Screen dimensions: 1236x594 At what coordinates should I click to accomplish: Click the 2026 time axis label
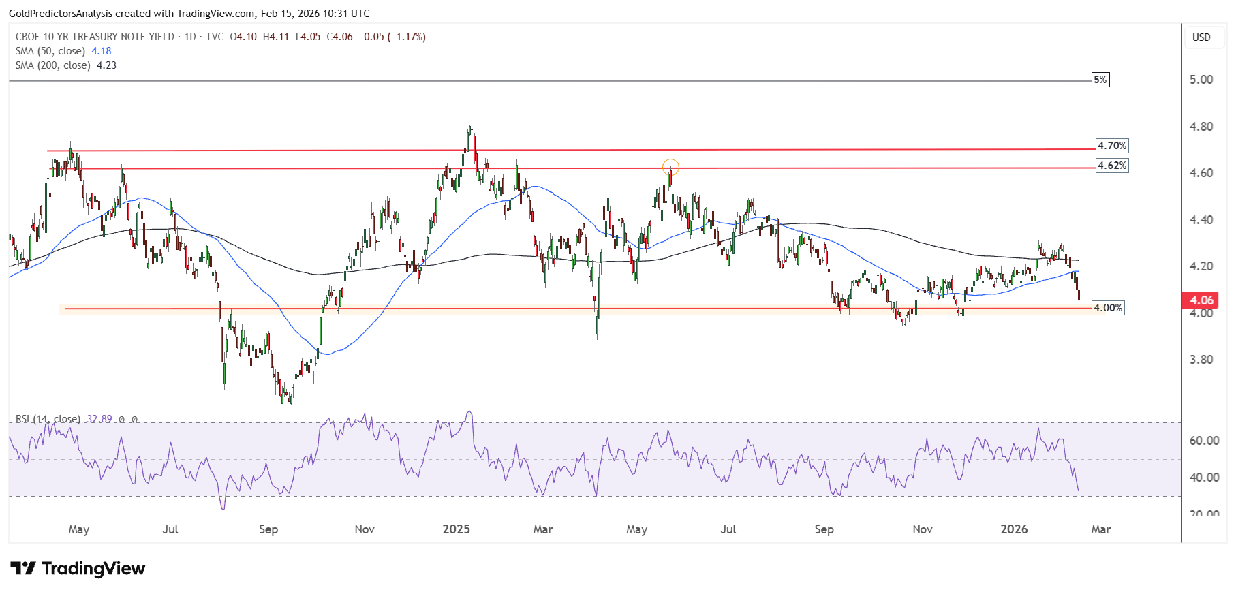(1014, 529)
